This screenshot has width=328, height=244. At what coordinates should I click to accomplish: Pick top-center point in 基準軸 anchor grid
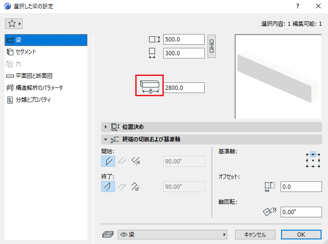313,155
